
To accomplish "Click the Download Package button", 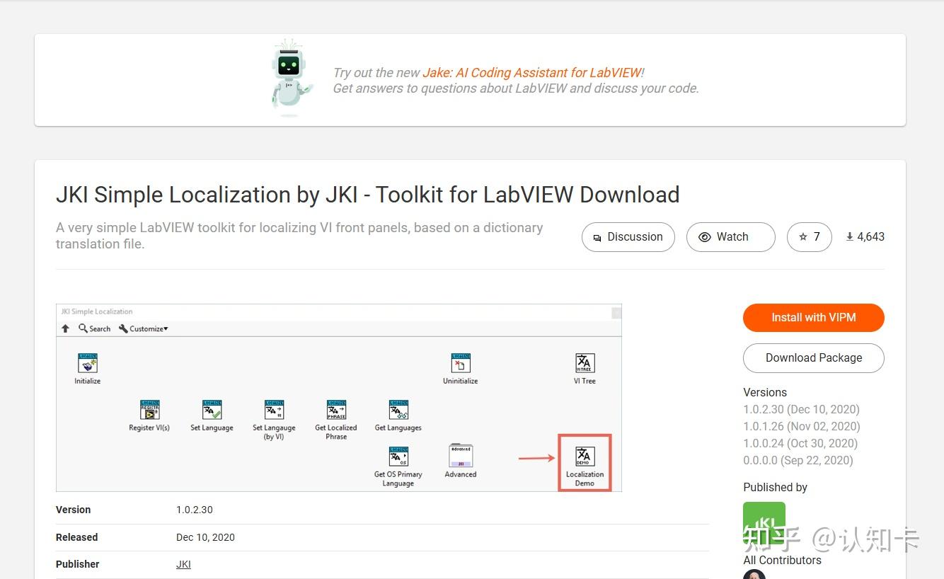I will [x=813, y=358].
